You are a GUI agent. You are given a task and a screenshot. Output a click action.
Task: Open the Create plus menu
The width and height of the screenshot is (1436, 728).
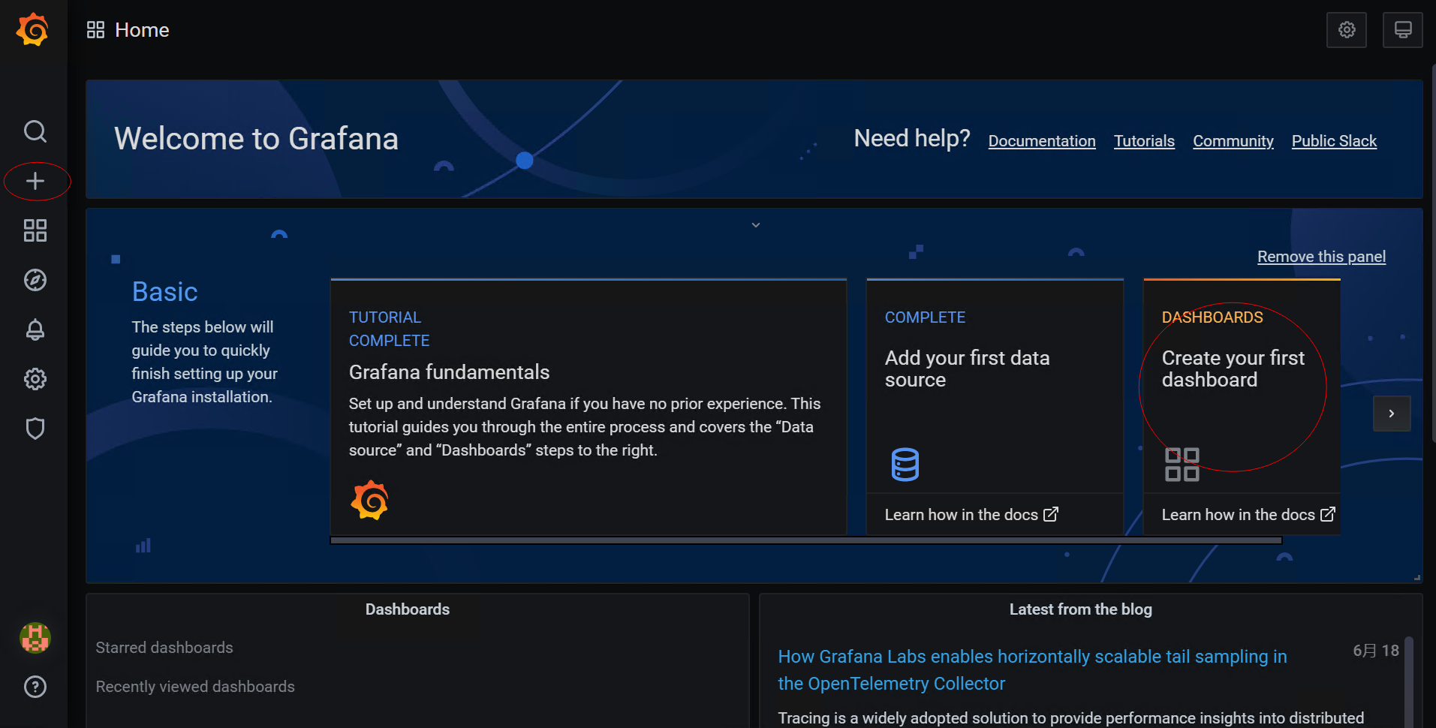pyautogui.click(x=35, y=181)
